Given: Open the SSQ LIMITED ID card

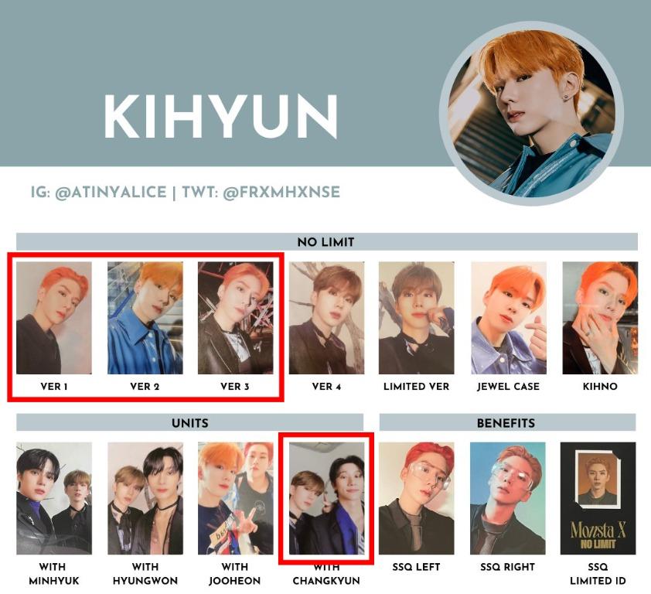Looking at the screenshot, I should pyautogui.click(x=598, y=498).
